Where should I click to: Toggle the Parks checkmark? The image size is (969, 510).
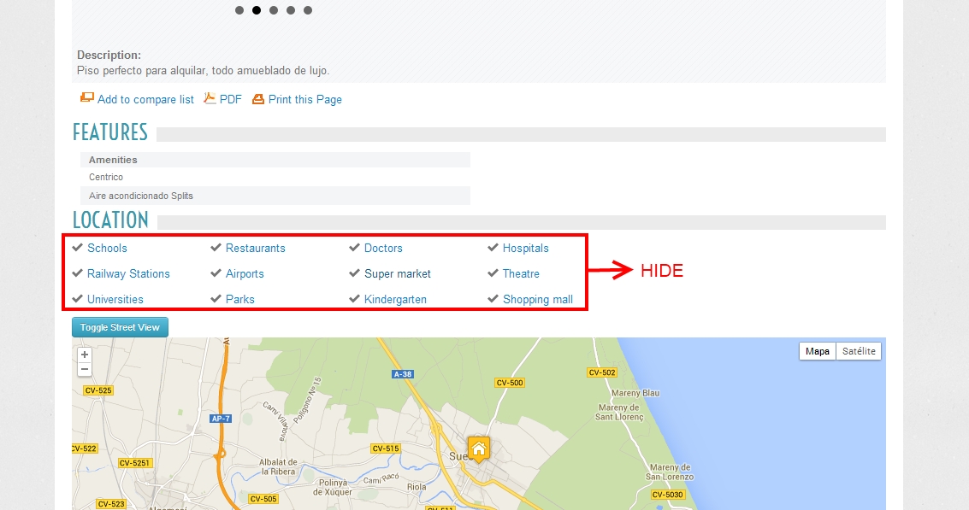(216, 299)
